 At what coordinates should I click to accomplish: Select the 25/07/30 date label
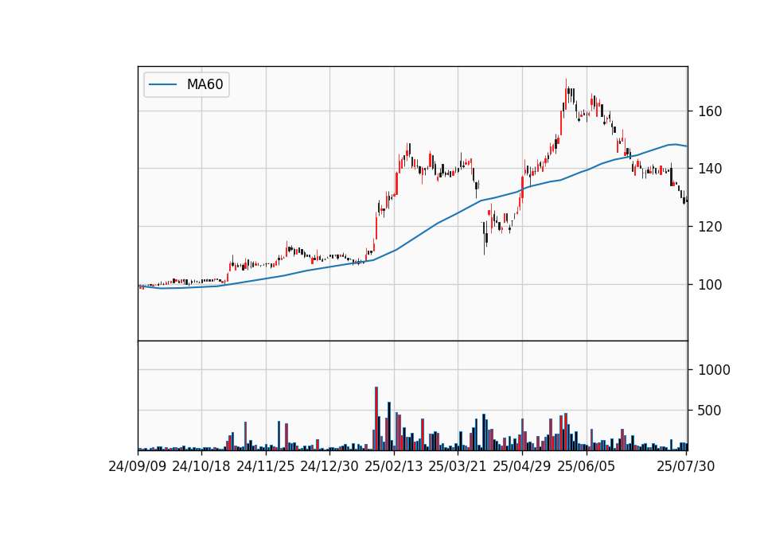pyautogui.click(x=685, y=466)
